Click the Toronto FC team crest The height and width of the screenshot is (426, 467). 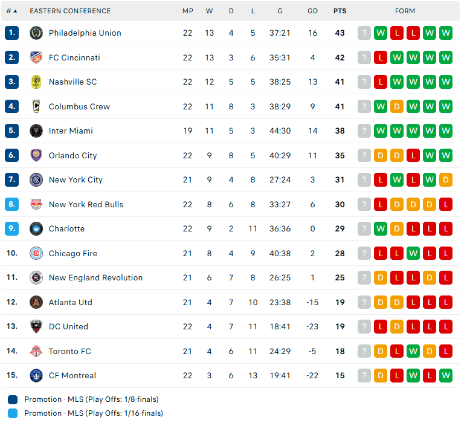pyautogui.click(x=36, y=351)
